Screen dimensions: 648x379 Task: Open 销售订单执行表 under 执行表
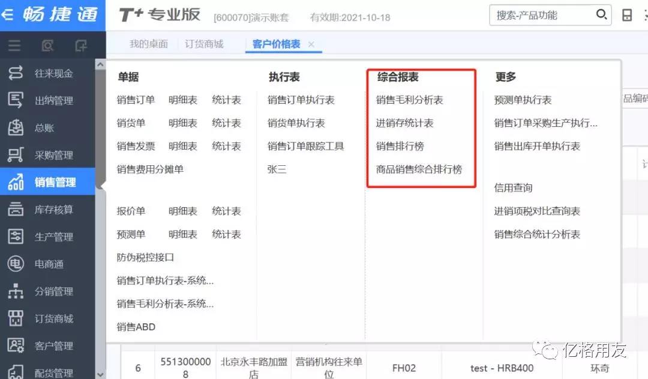point(301,100)
